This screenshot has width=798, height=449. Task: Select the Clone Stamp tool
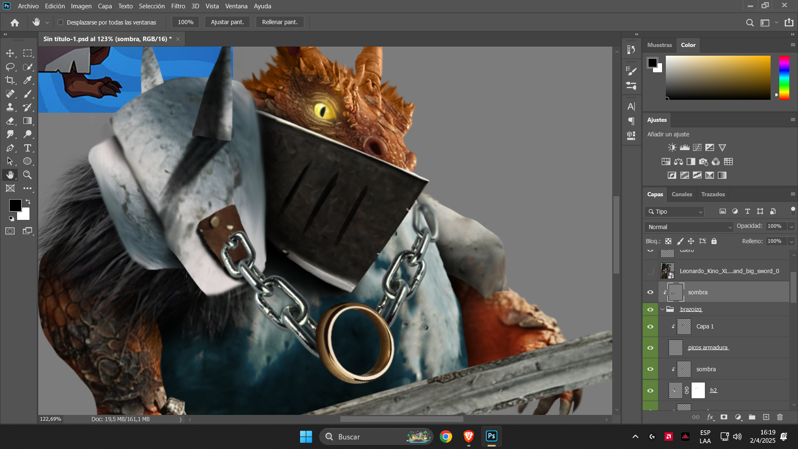(10, 107)
